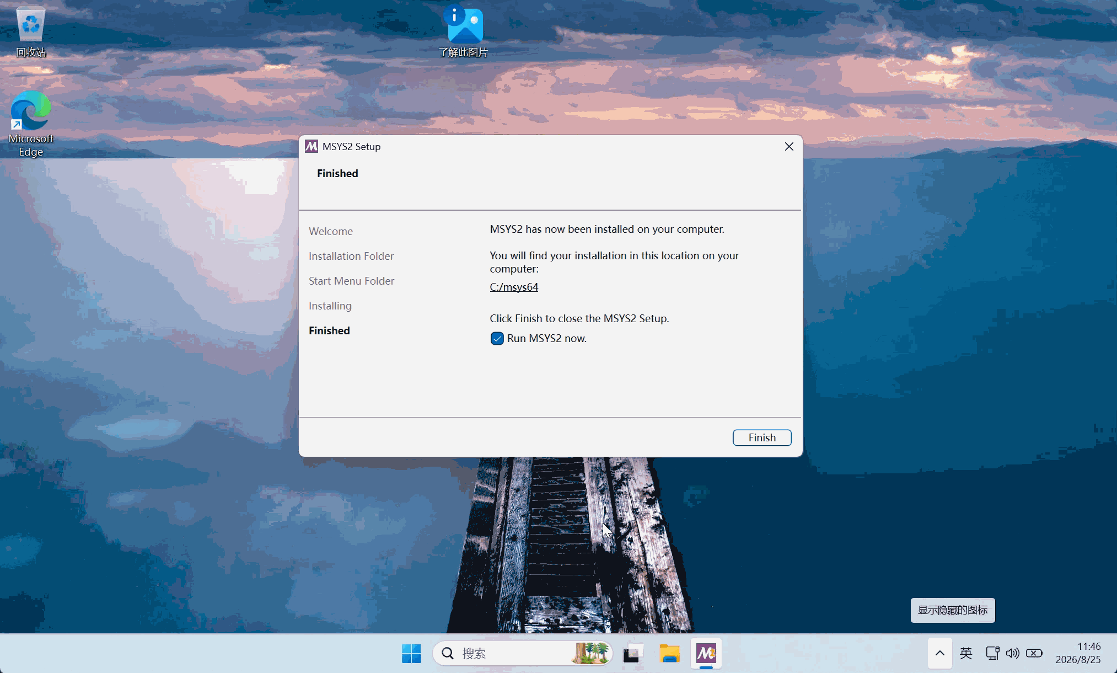Open the C:/msys64 installation link
Image resolution: width=1117 pixels, height=673 pixels.
pos(514,287)
